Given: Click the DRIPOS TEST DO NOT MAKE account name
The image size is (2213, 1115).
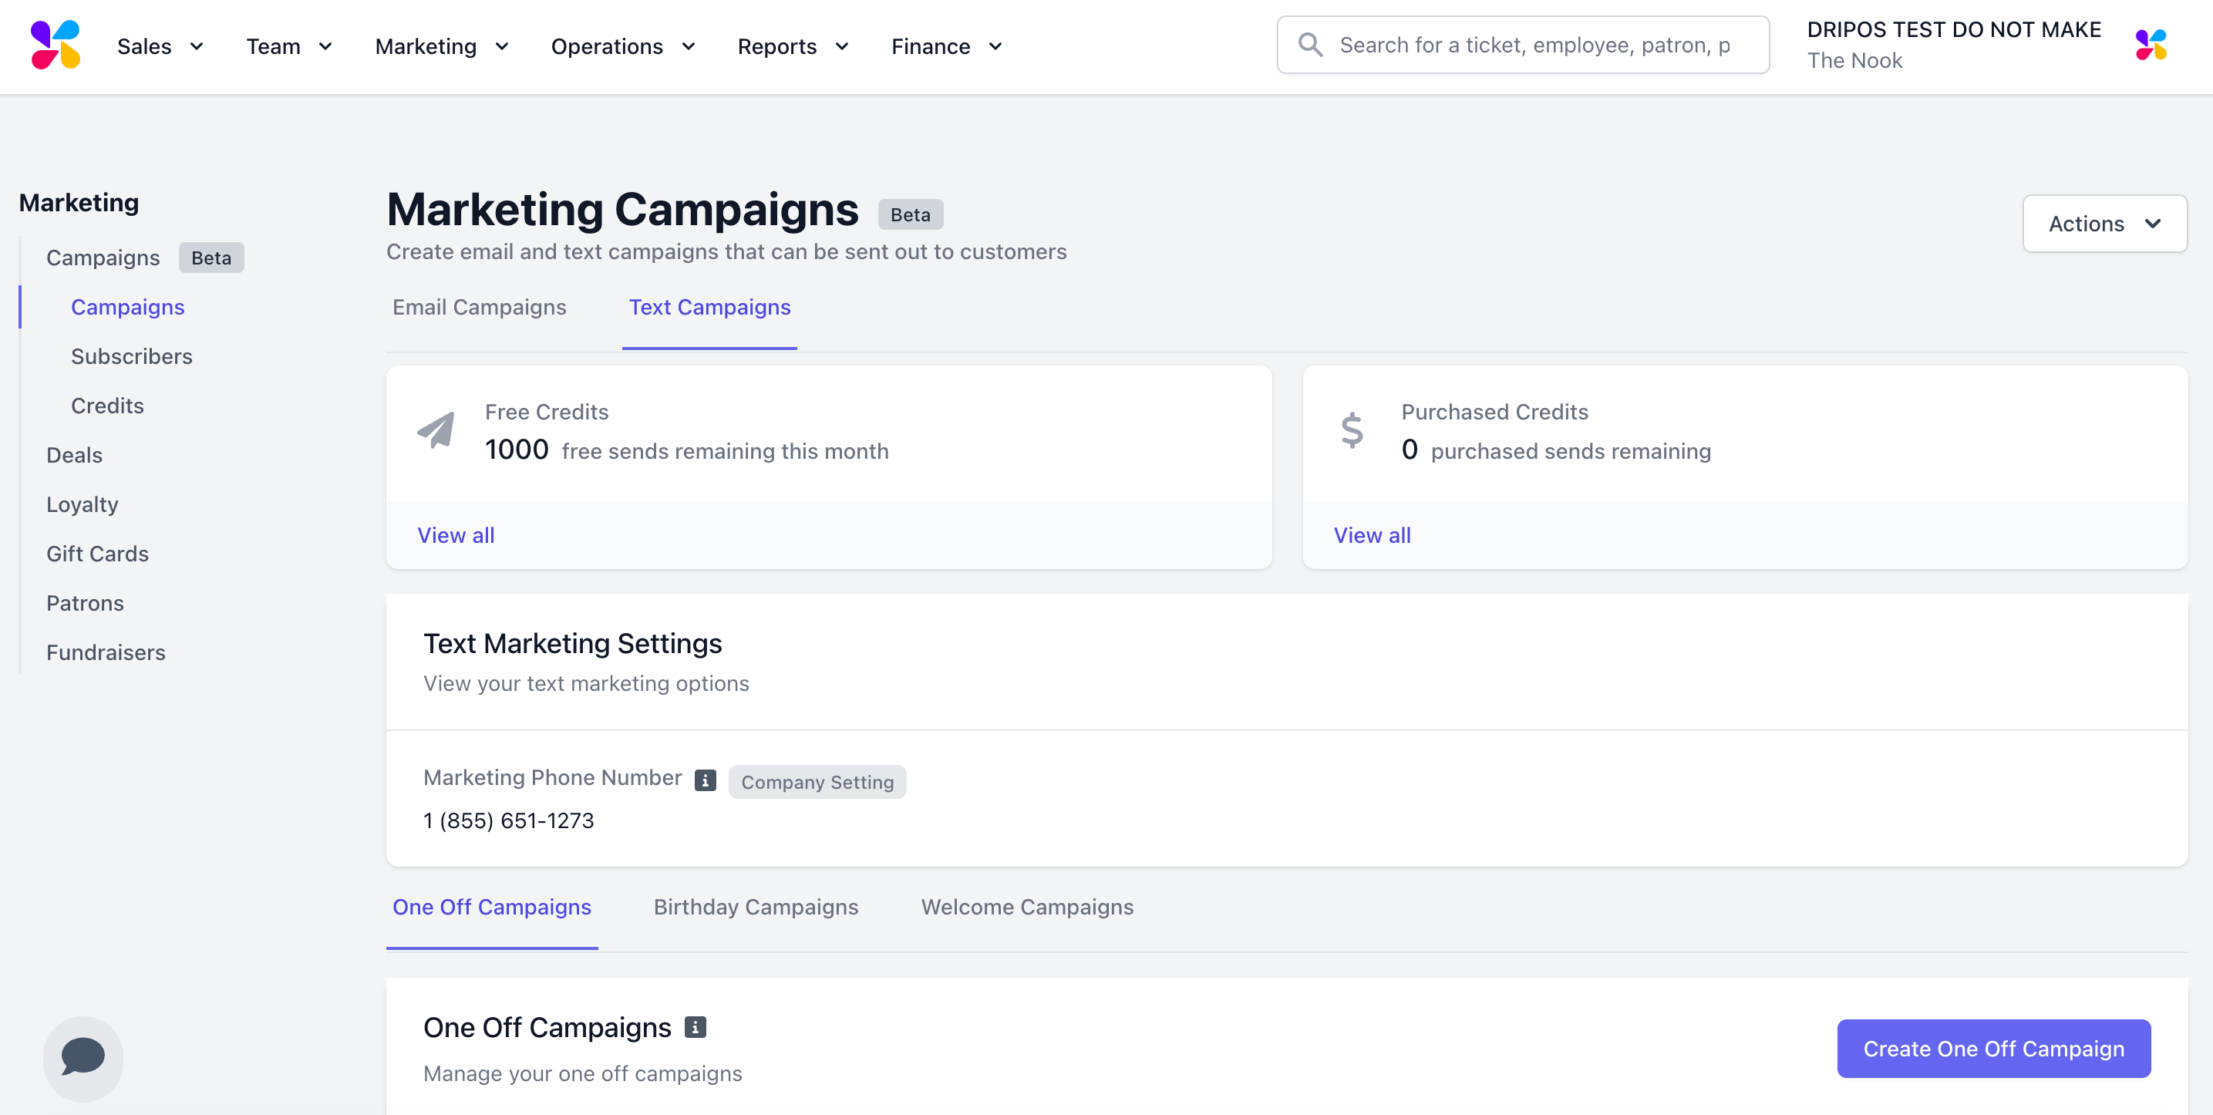Looking at the screenshot, I should 1954,29.
